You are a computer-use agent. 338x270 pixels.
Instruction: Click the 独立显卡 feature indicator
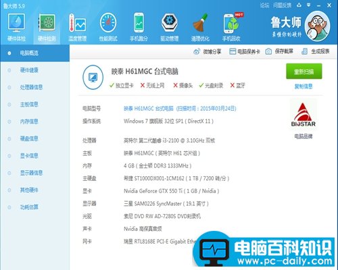tap(122, 86)
